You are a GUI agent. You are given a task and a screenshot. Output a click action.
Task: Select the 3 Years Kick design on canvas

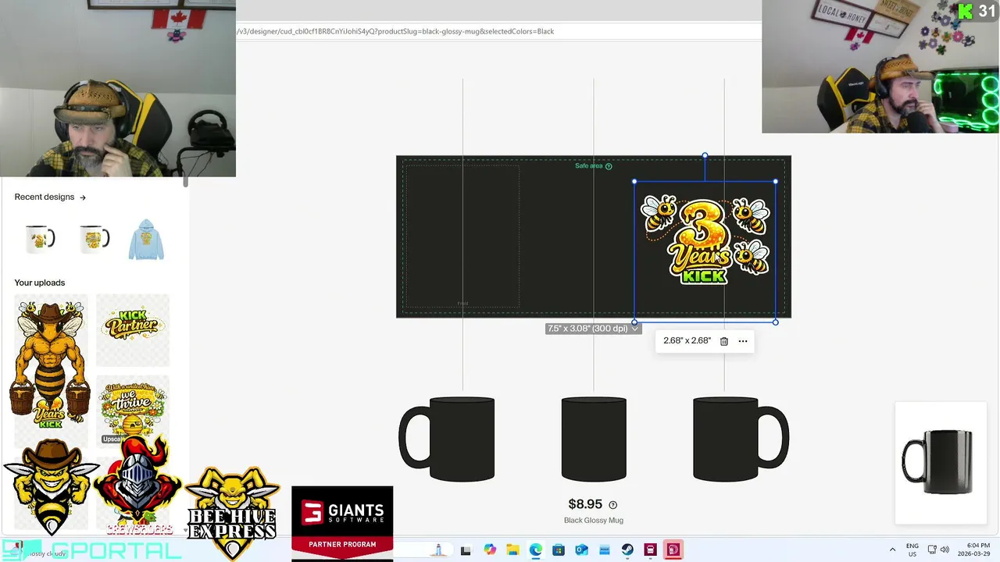[705, 240]
